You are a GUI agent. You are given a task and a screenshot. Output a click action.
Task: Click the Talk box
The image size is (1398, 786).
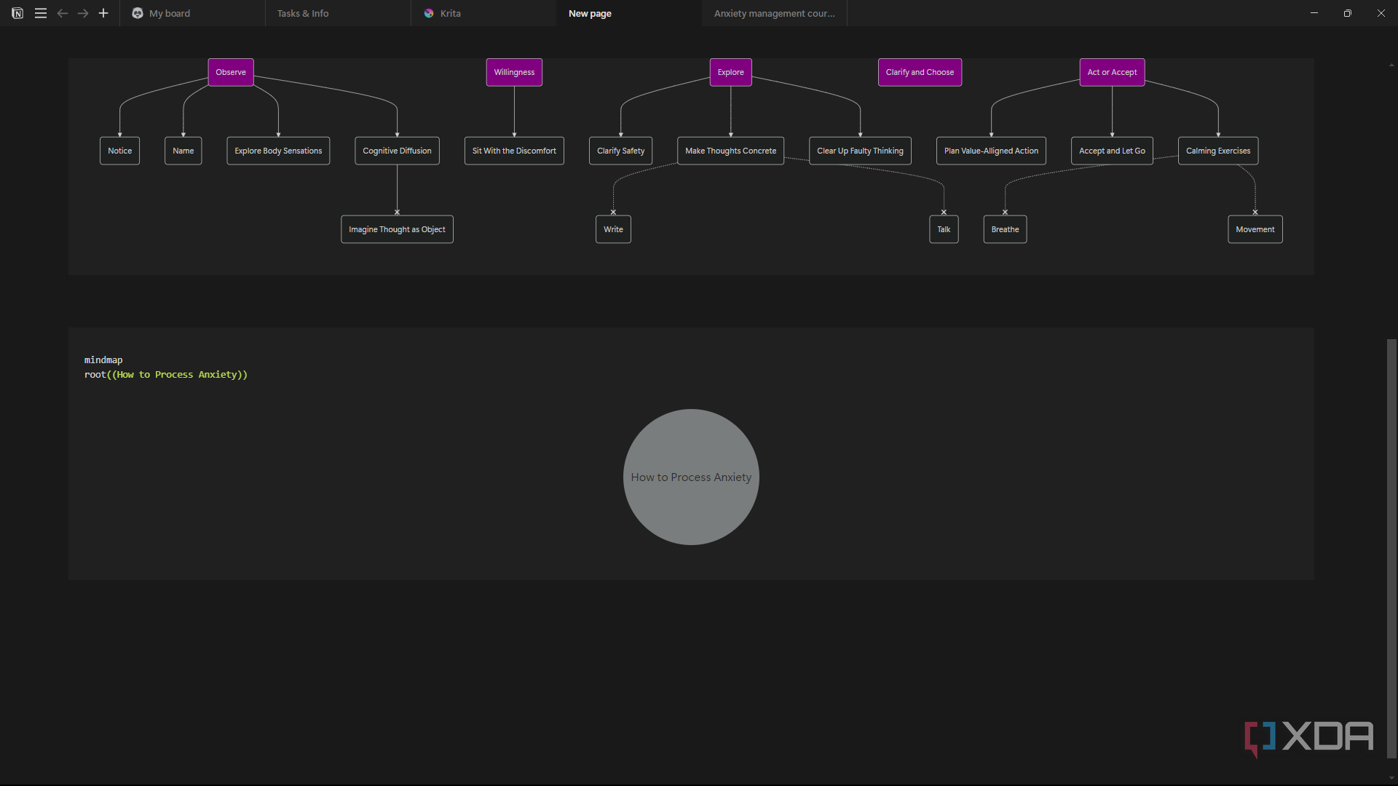pyautogui.click(x=944, y=229)
